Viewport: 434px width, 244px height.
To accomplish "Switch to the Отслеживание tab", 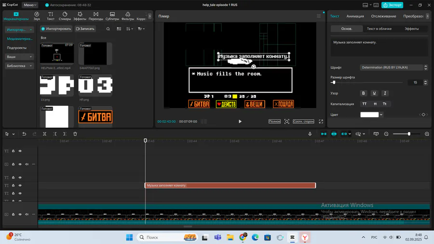I will 383,16.
